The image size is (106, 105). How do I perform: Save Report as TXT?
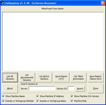61,77
